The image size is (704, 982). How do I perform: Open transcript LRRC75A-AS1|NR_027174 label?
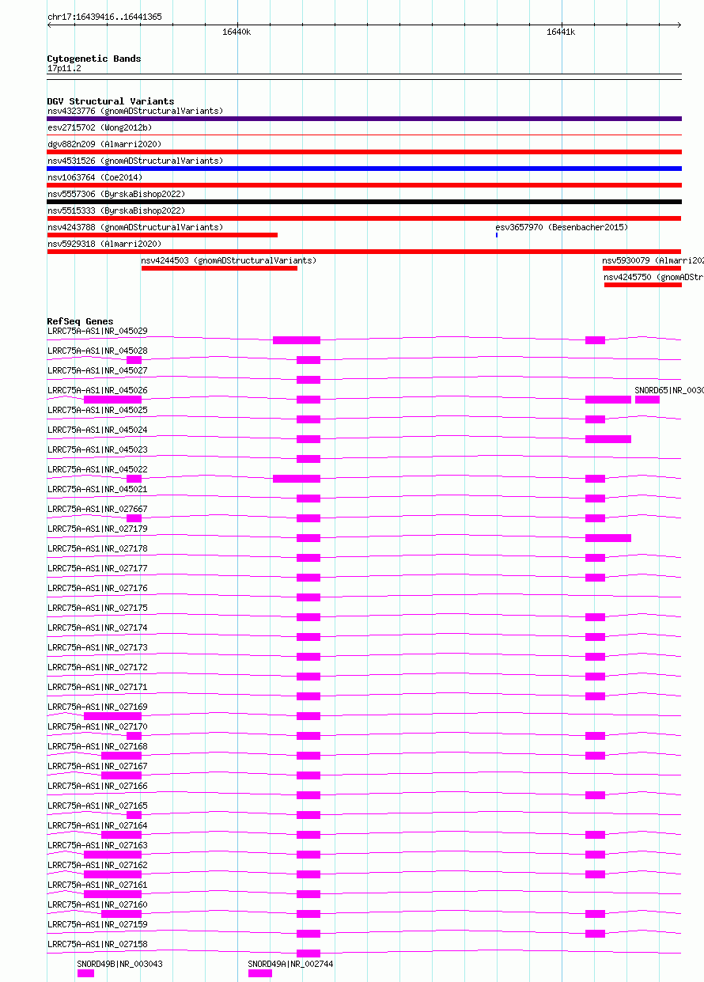pos(97,627)
